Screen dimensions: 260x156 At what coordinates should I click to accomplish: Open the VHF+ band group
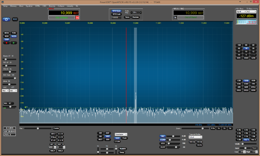pos(239,58)
